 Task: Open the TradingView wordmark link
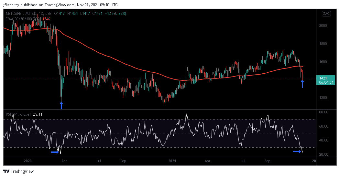pyautogui.click(x=22, y=172)
